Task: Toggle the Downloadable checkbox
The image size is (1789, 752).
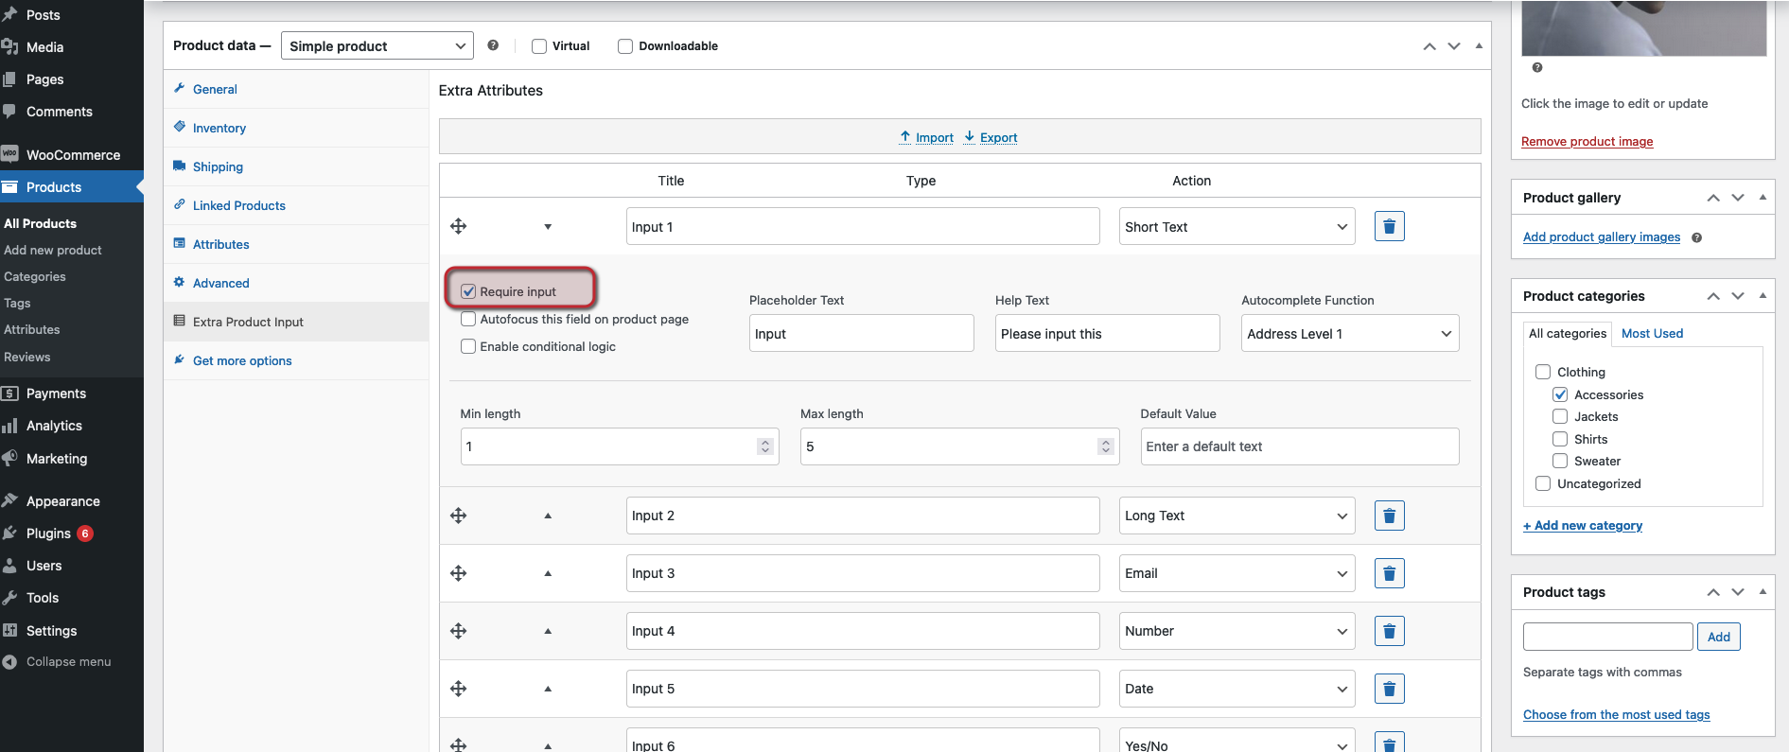Action: coord(625,46)
